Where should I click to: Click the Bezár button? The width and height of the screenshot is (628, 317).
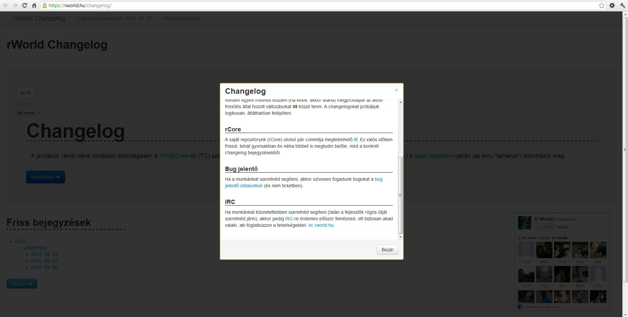point(387,250)
